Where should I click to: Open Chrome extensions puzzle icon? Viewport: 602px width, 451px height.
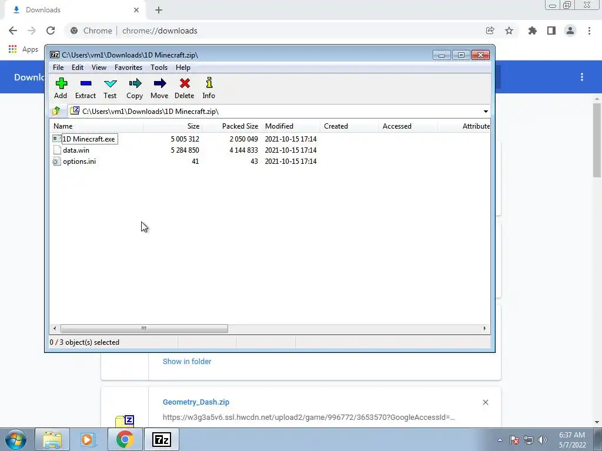[x=533, y=31]
